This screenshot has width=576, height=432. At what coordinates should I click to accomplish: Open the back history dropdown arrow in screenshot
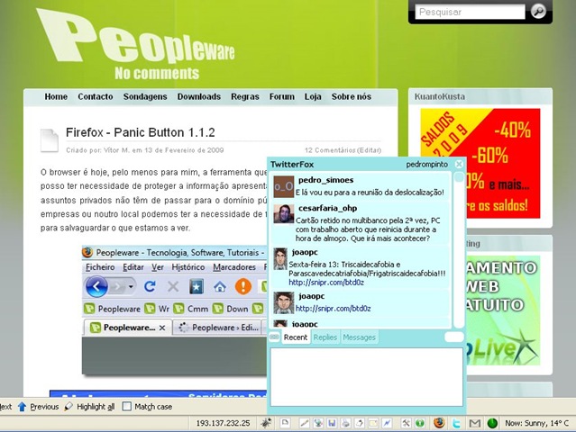pos(131,287)
